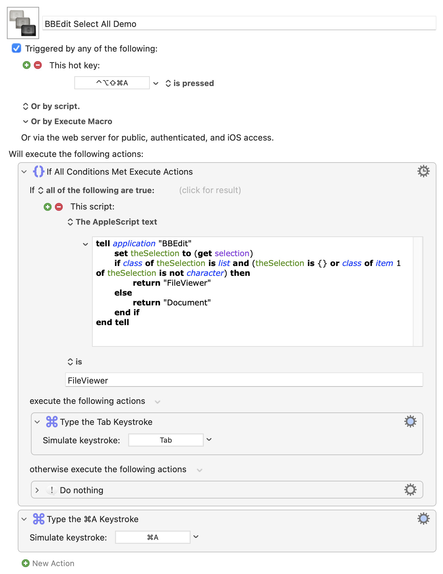Open the Tab keystroke dropdown arrow

point(209,439)
